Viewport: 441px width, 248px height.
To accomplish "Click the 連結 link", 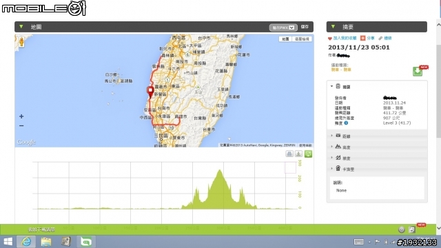I will click(388, 38).
